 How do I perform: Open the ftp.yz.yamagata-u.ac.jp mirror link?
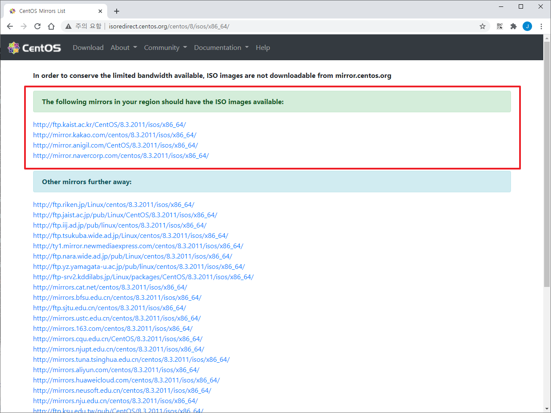point(139,267)
